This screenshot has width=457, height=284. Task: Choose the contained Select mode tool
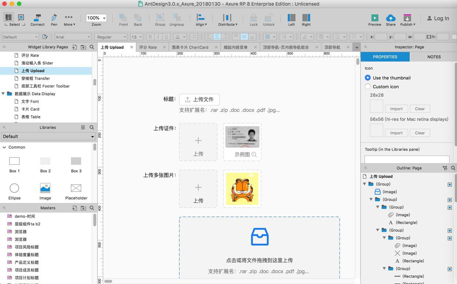pyautogui.click(x=21, y=17)
